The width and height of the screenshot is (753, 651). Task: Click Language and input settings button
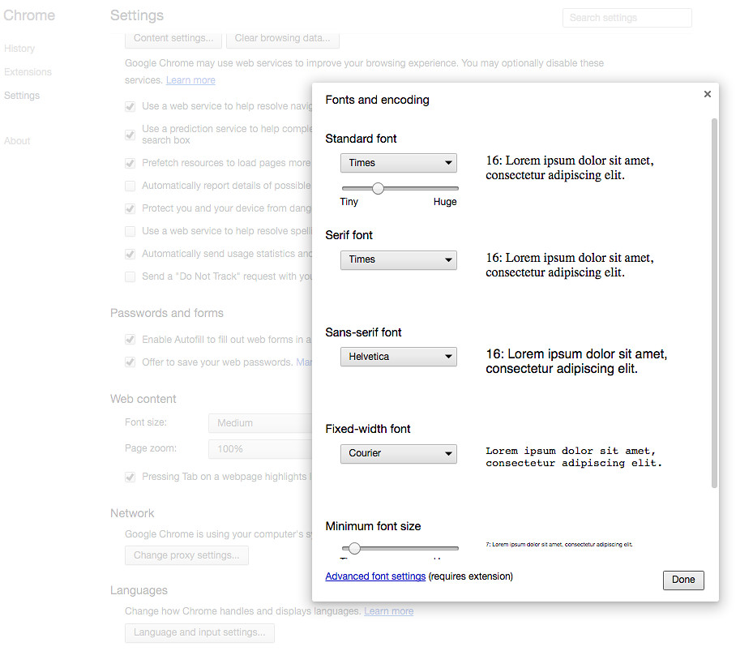[199, 632]
